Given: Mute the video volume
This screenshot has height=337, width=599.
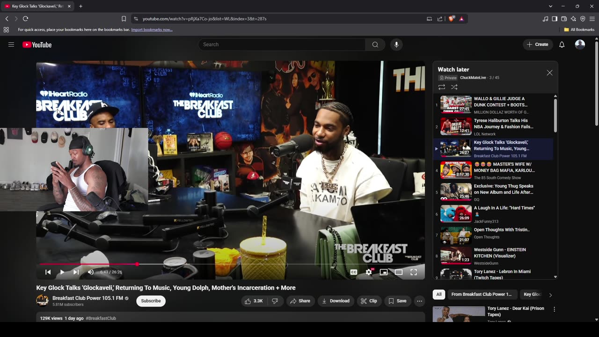Looking at the screenshot, I should click(91, 272).
